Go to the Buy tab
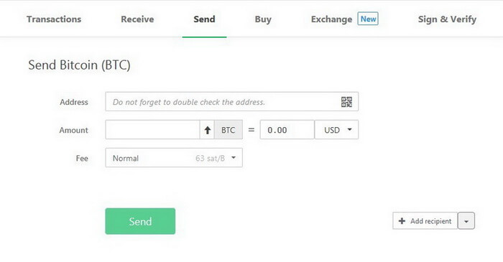This screenshot has width=503, height=262. point(263,19)
